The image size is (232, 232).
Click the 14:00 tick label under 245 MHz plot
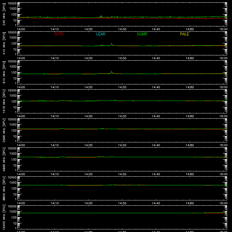[21, 29]
